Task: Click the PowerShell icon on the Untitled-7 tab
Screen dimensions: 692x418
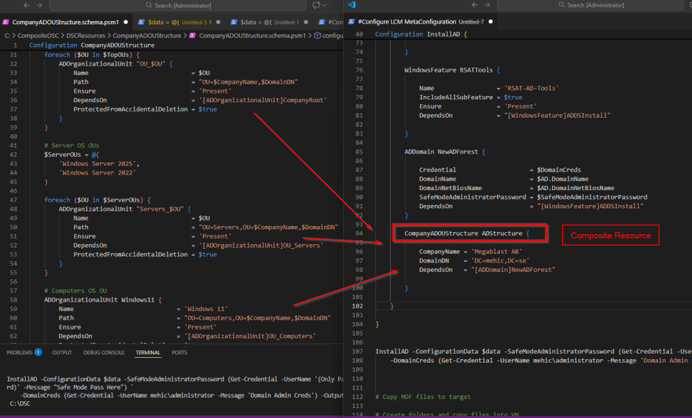Action: click(350, 21)
